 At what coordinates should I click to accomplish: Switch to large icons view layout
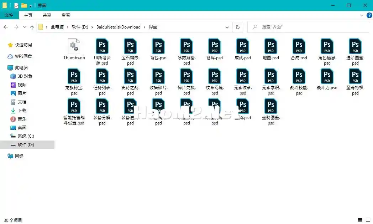click(368, 220)
